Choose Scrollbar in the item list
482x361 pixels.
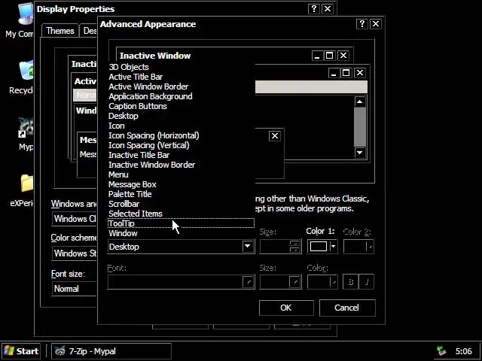click(181, 204)
